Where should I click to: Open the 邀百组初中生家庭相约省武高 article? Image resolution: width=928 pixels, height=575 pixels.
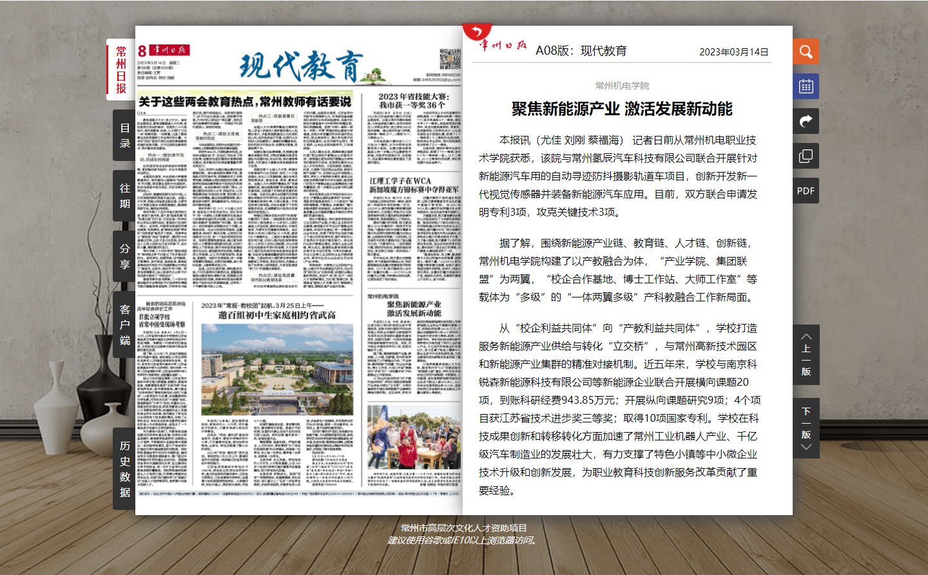(276, 315)
